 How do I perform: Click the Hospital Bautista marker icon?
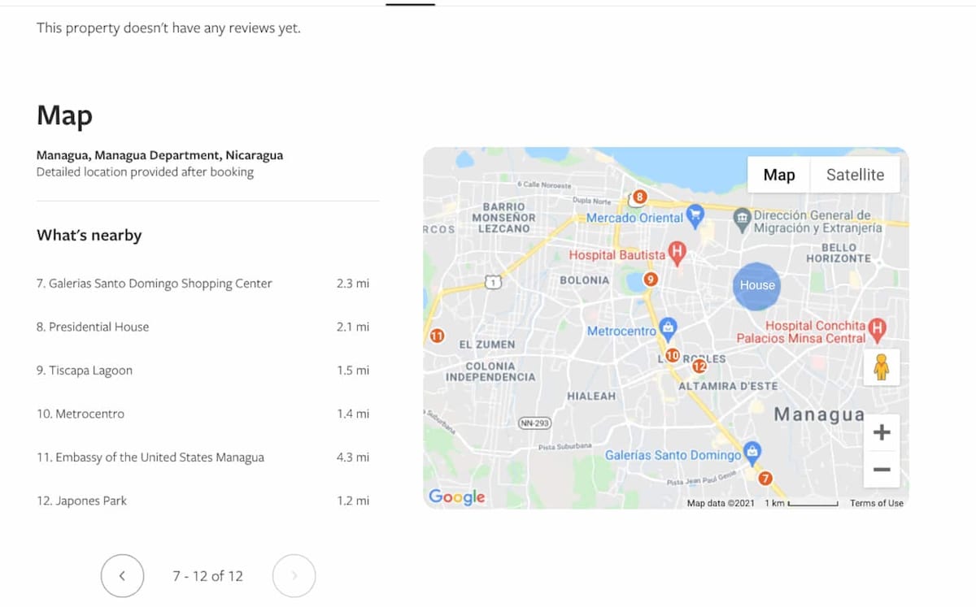(x=677, y=252)
